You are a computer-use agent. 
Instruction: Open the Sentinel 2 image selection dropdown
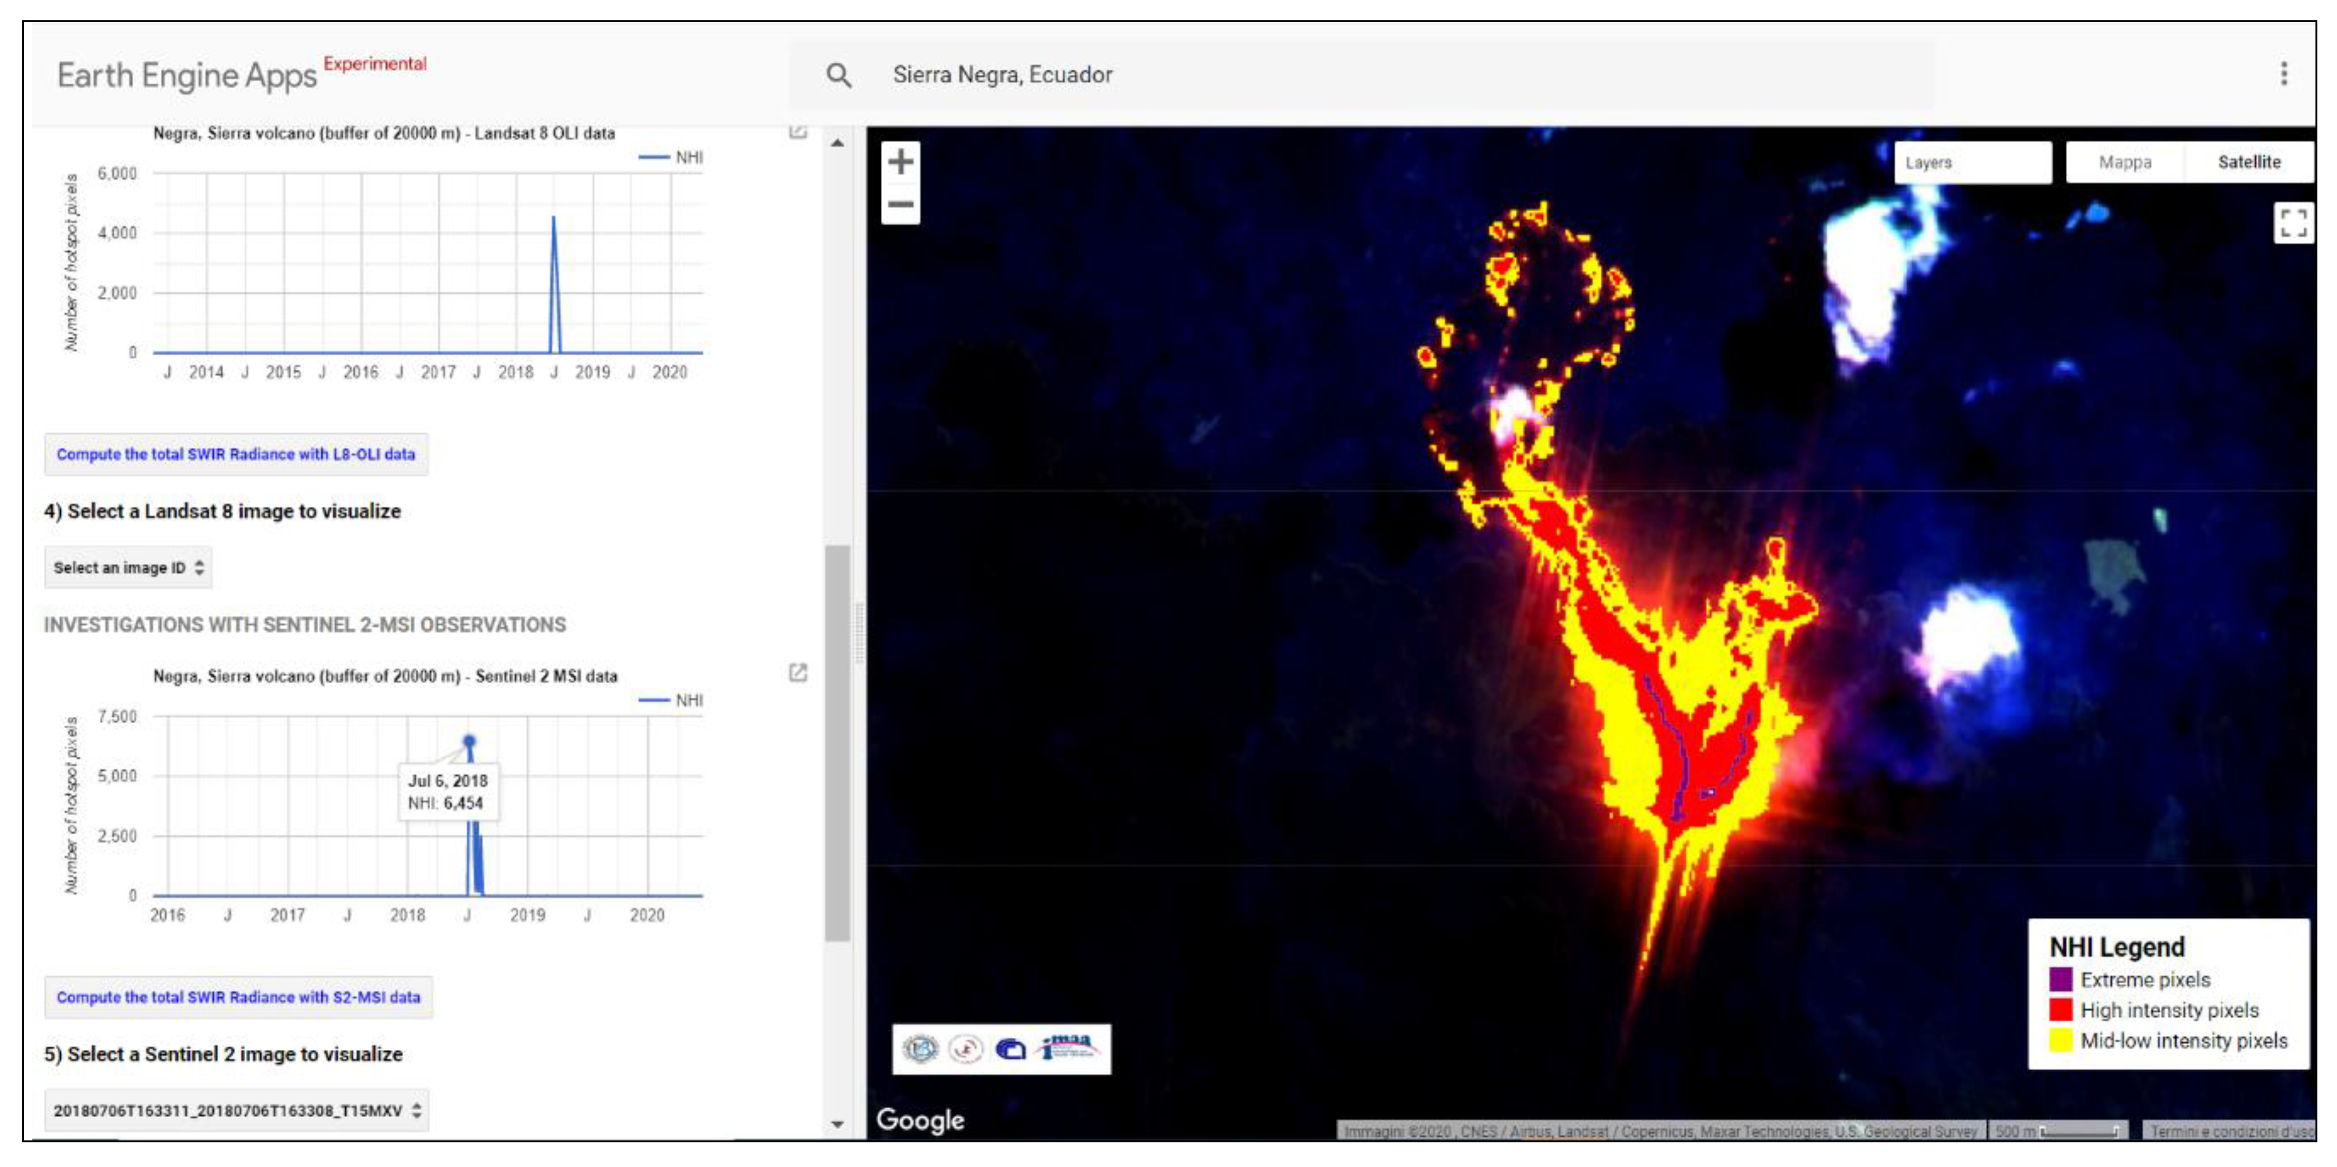[236, 1110]
